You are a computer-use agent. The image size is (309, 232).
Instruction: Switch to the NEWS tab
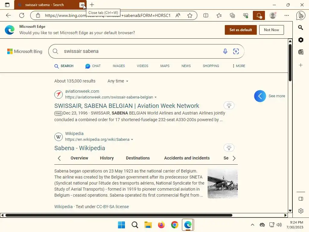[186, 66]
